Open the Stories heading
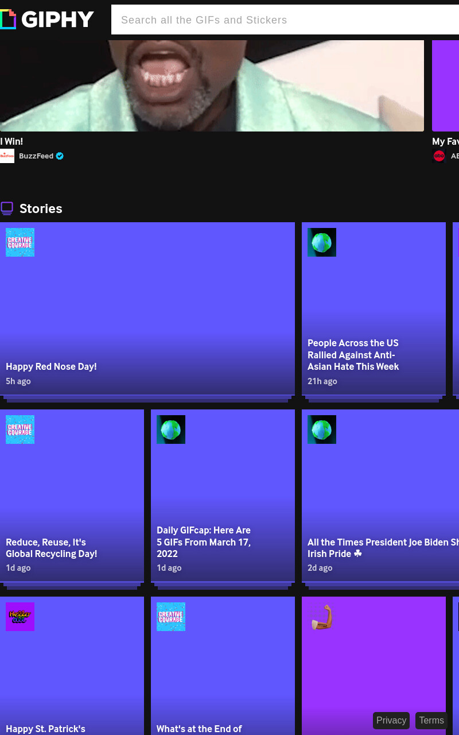 pyautogui.click(x=41, y=208)
